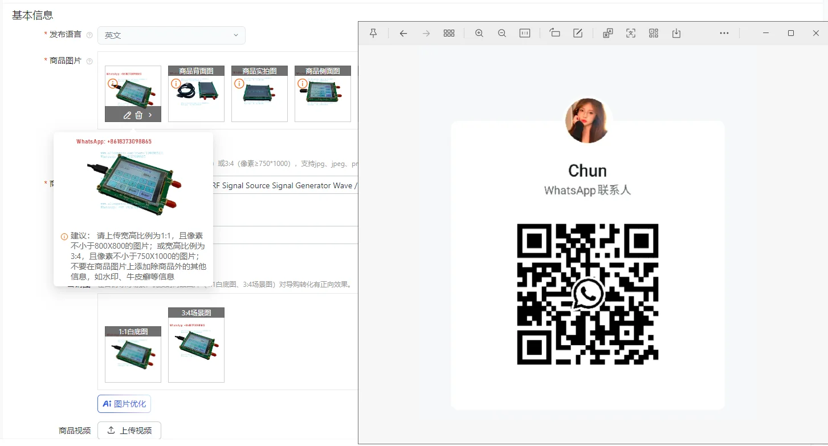This screenshot has width=828, height=446.
Task: Save the image using the download icon
Action: pyautogui.click(x=676, y=33)
